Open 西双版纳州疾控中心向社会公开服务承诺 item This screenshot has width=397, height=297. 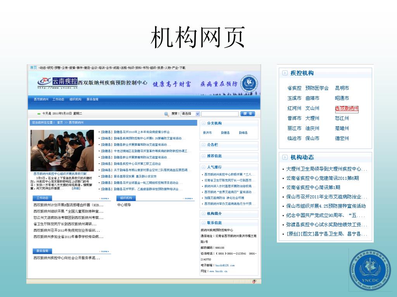tap(67, 258)
